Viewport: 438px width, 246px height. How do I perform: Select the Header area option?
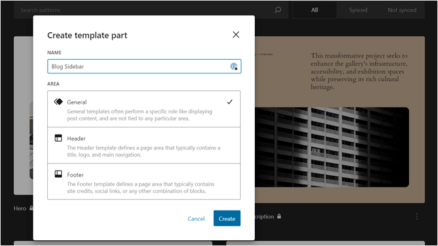click(x=144, y=146)
